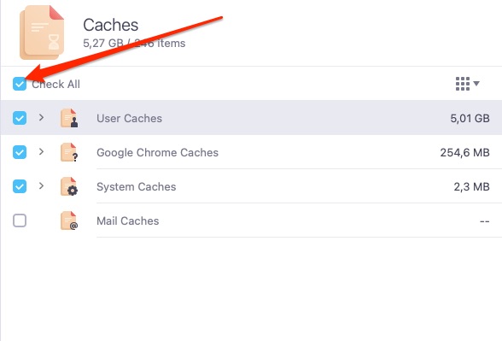The height and width of the screenshot is (341, 502).
Task: Uncheck the User Caches checkbox
Action: click(x=20, y=118)
